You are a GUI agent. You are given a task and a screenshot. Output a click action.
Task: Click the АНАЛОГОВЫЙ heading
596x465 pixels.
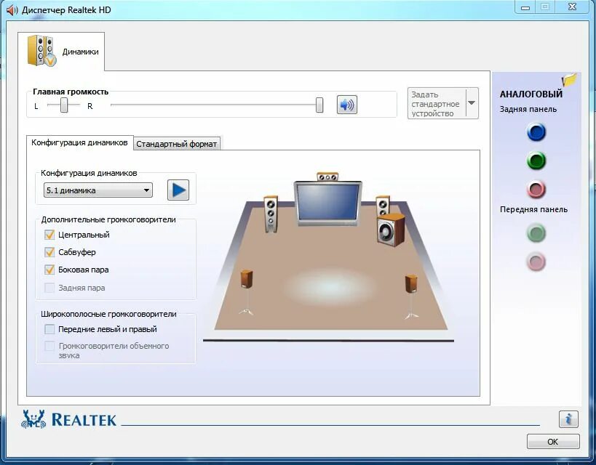pos(531,94)
